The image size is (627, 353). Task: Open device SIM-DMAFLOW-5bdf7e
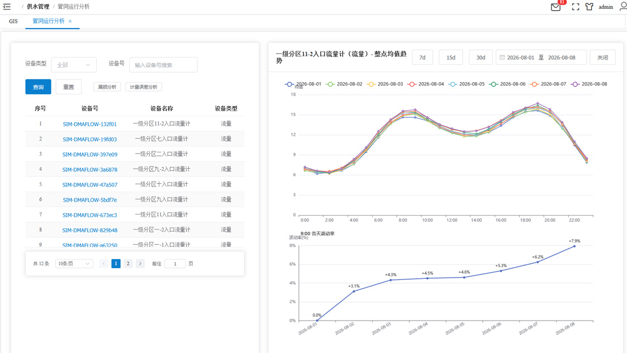click(x=89, y=200)
